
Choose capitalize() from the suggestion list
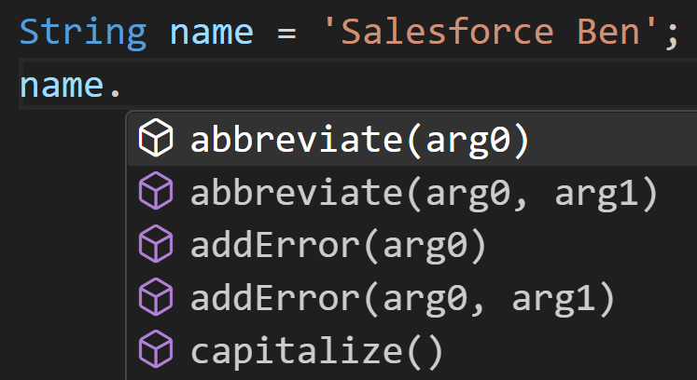coord(412,351)
